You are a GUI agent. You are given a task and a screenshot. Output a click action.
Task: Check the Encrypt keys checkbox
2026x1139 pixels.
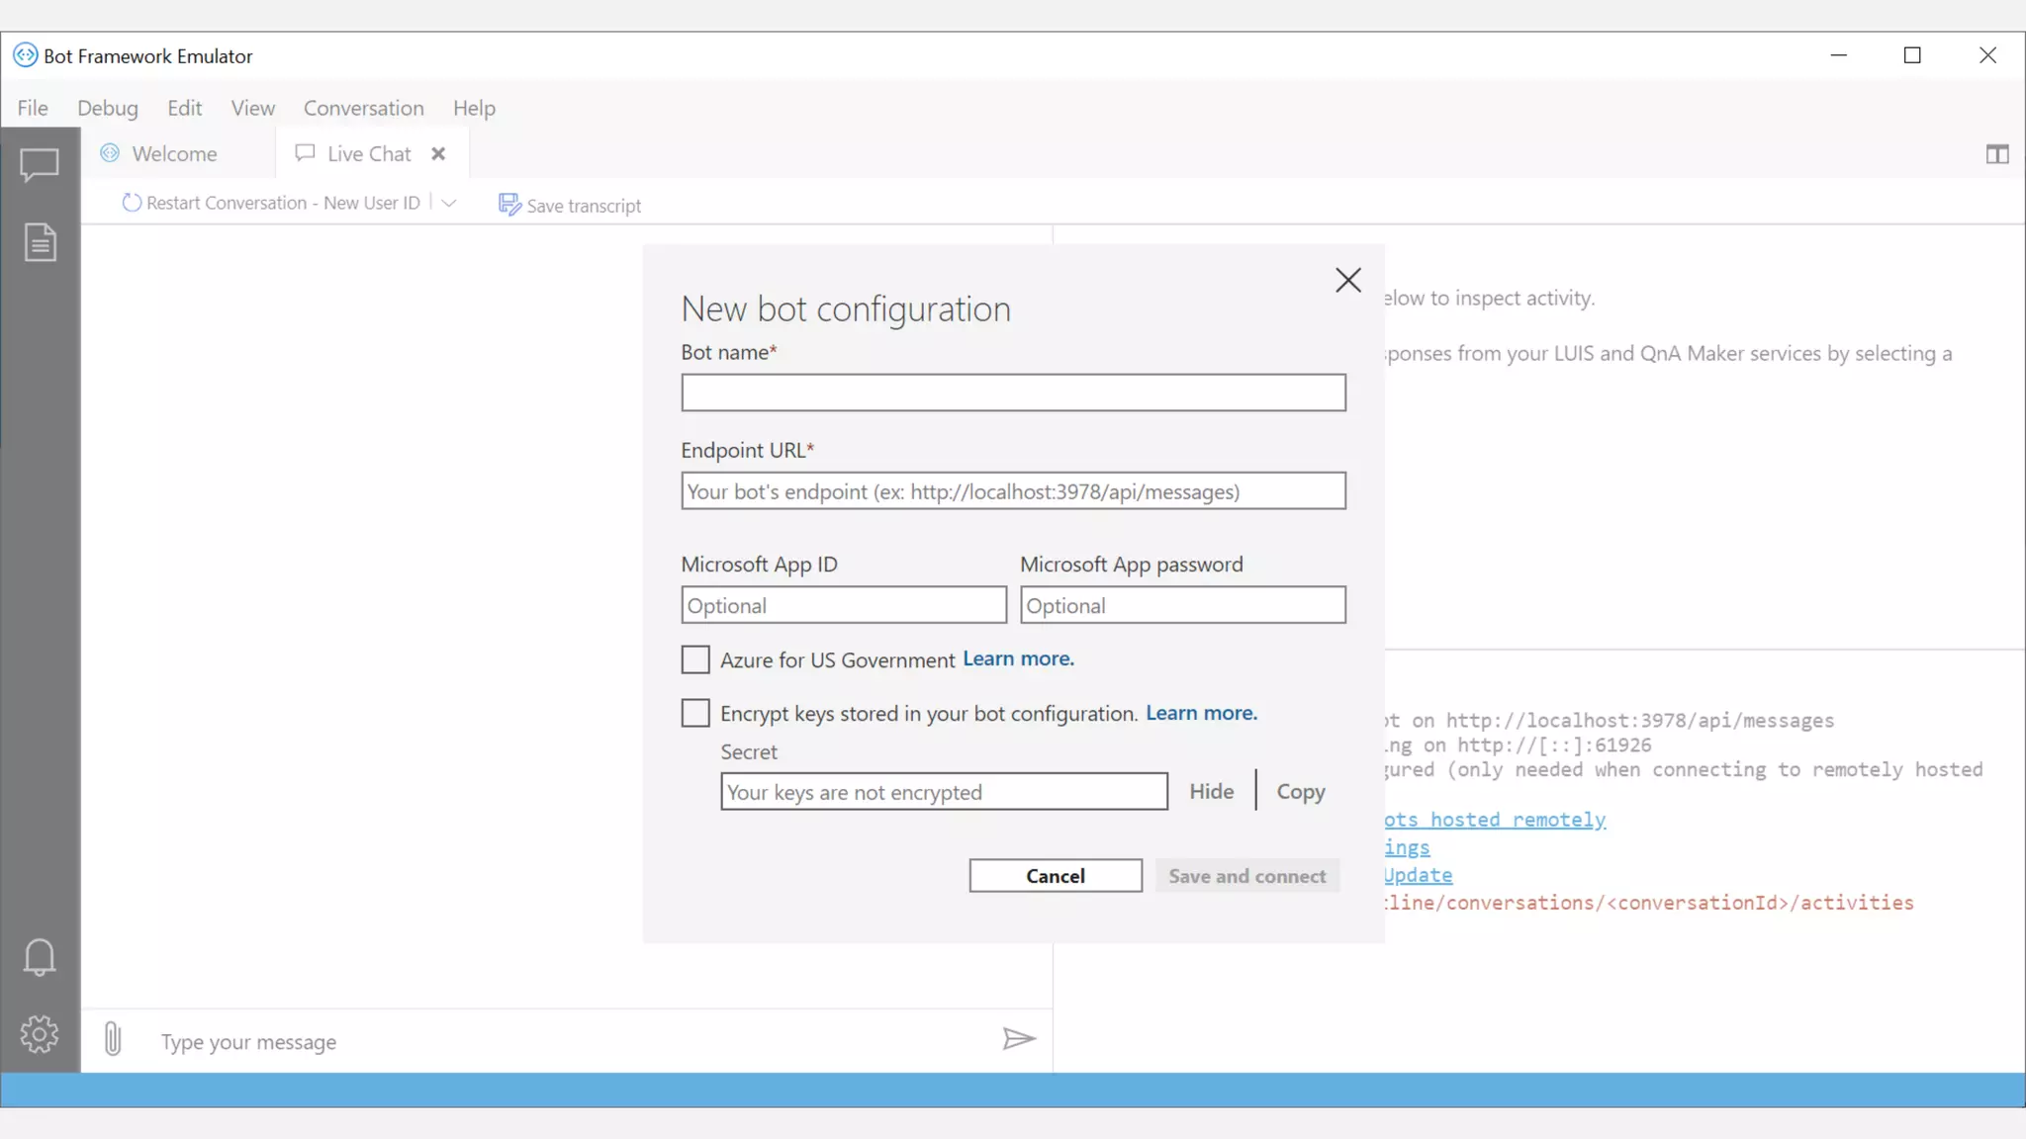pyautogui.click(x=695, y=713)
